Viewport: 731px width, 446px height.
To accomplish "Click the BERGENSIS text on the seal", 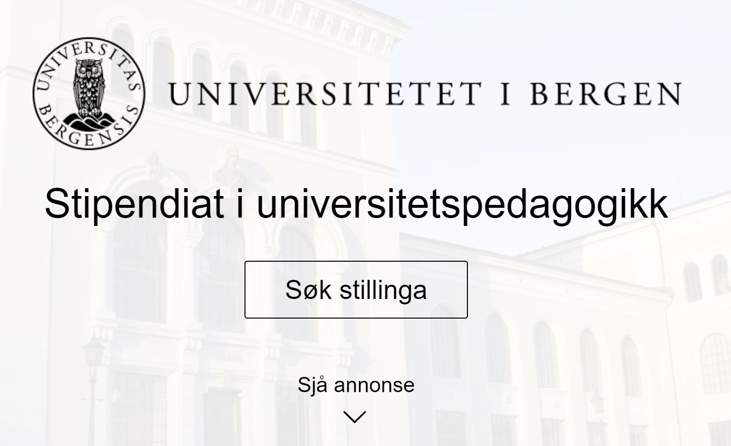I will pyautogui.click(x=88, y=131).
